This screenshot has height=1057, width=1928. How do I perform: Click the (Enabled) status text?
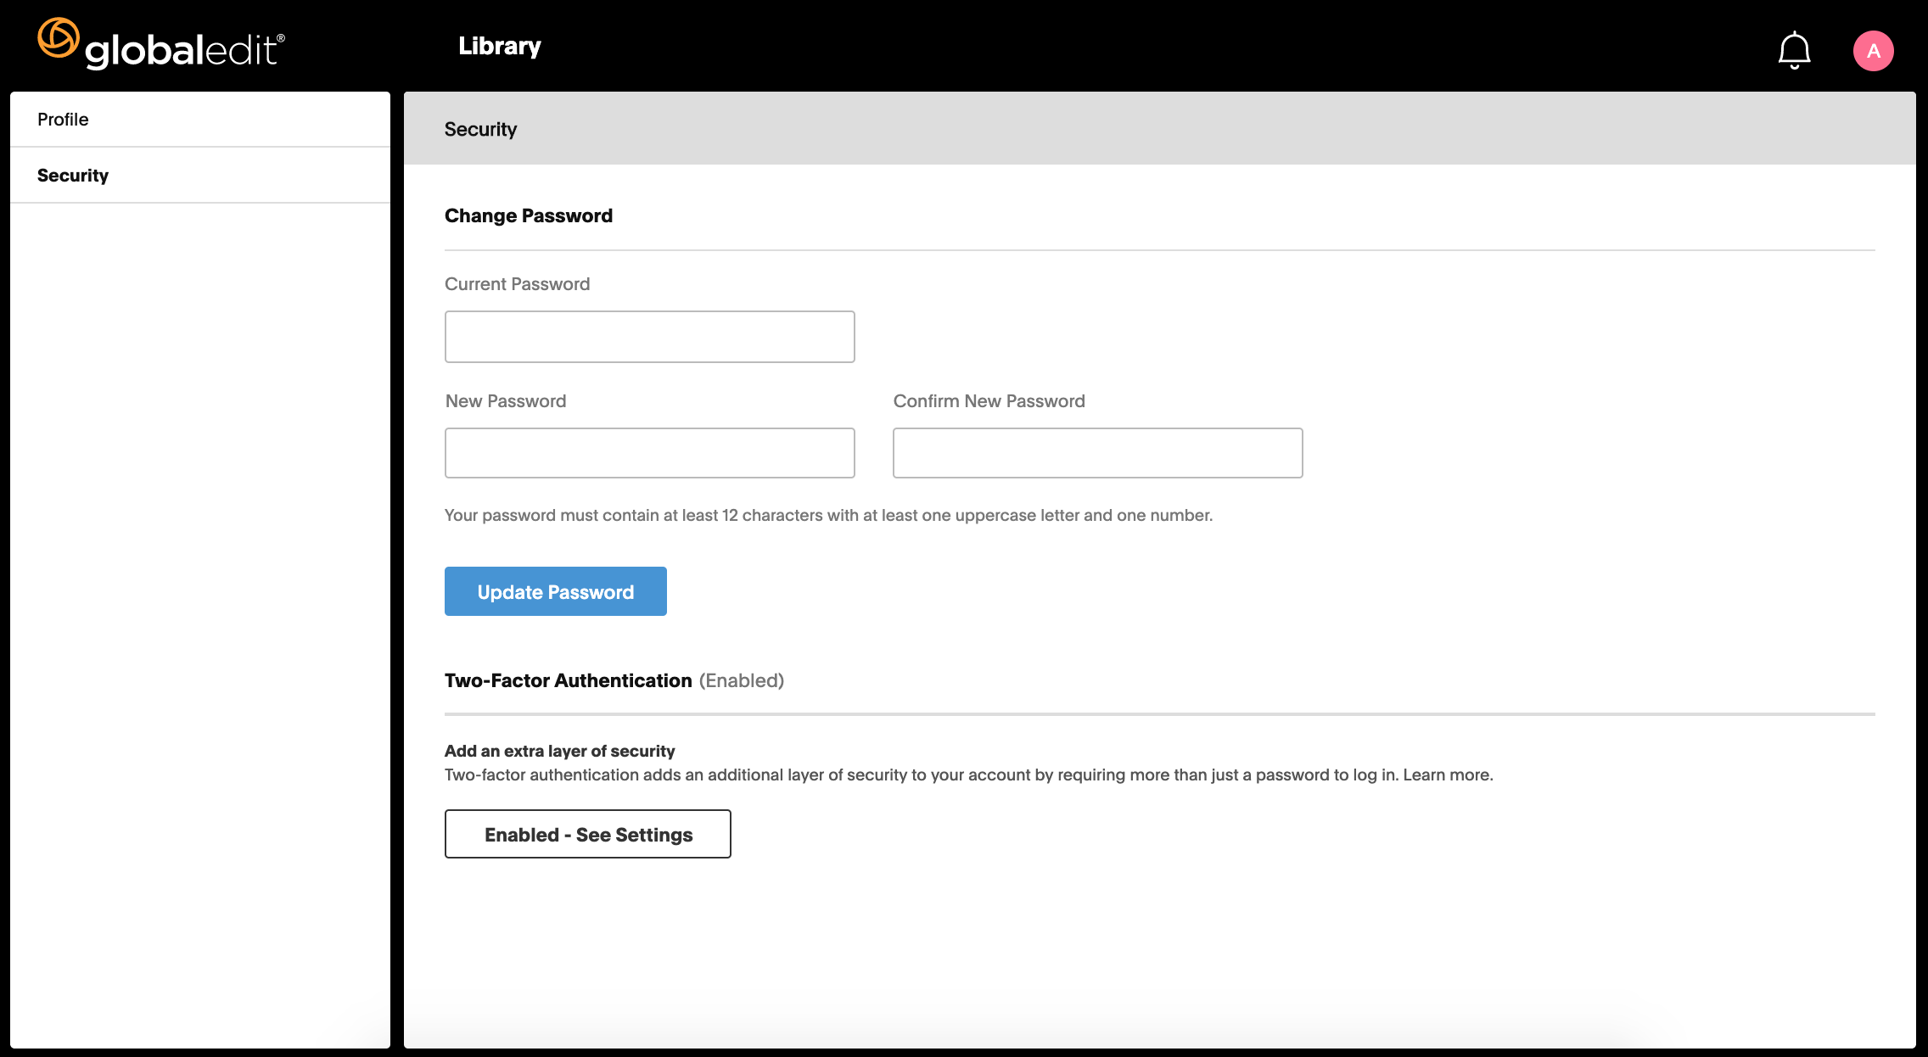point(741,680)
